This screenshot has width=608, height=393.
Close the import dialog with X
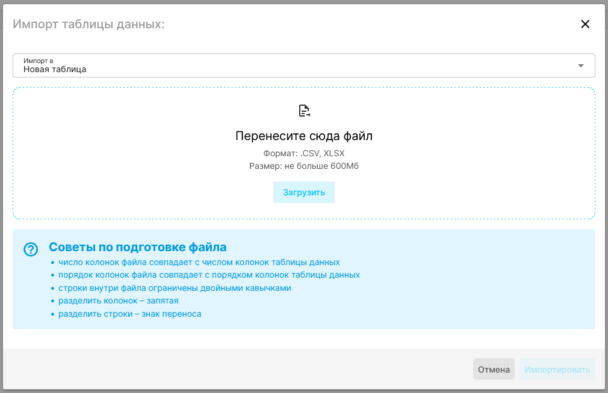[x=585, y=24]
